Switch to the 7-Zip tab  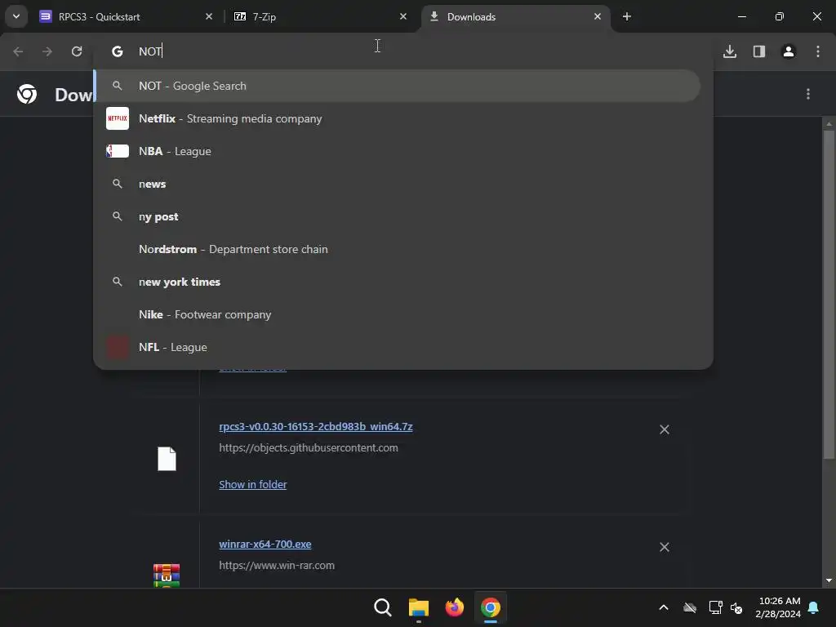coord(322,16)
